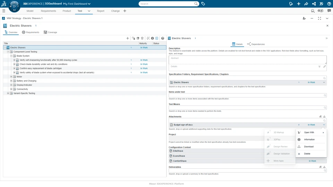Open the Coverage view tab
Viewport: 333px width, 187px height.
(x=50, y=33)
